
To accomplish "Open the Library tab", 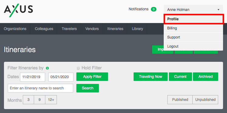I will tap(138, 29).
